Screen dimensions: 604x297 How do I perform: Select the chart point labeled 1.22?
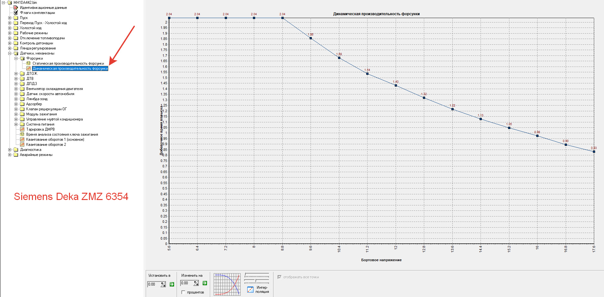click(x=452, y=109)
